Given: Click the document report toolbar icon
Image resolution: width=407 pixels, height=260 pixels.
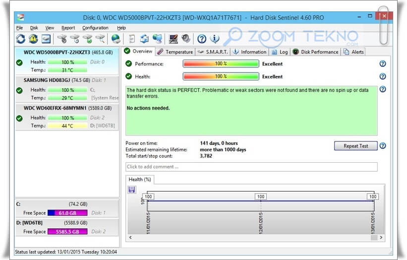Looking at the screenshot, I should click(x=132, y=39).
